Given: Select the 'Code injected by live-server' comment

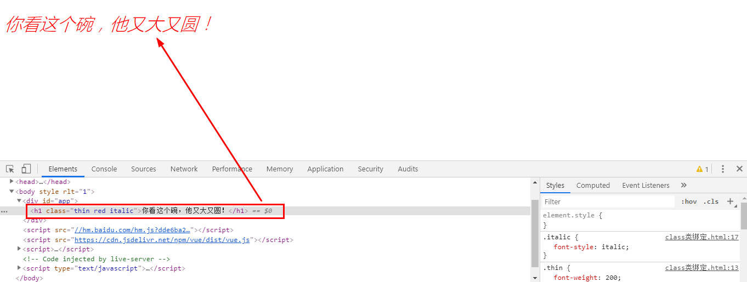Looking at the screenshot, I should [x=97, y=258].
